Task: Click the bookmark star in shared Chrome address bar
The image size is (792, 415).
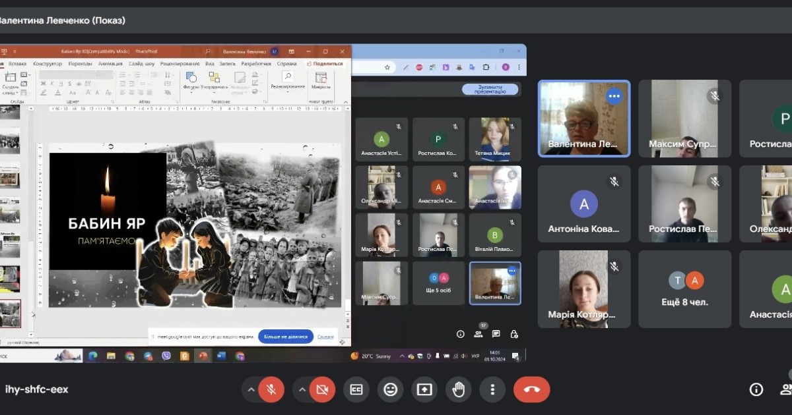Action: coord(387,67)
